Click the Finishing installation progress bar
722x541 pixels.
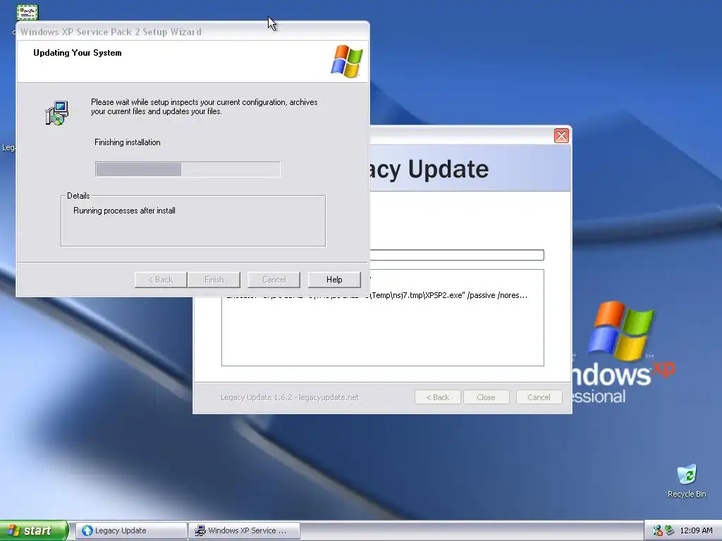point(188,169)
